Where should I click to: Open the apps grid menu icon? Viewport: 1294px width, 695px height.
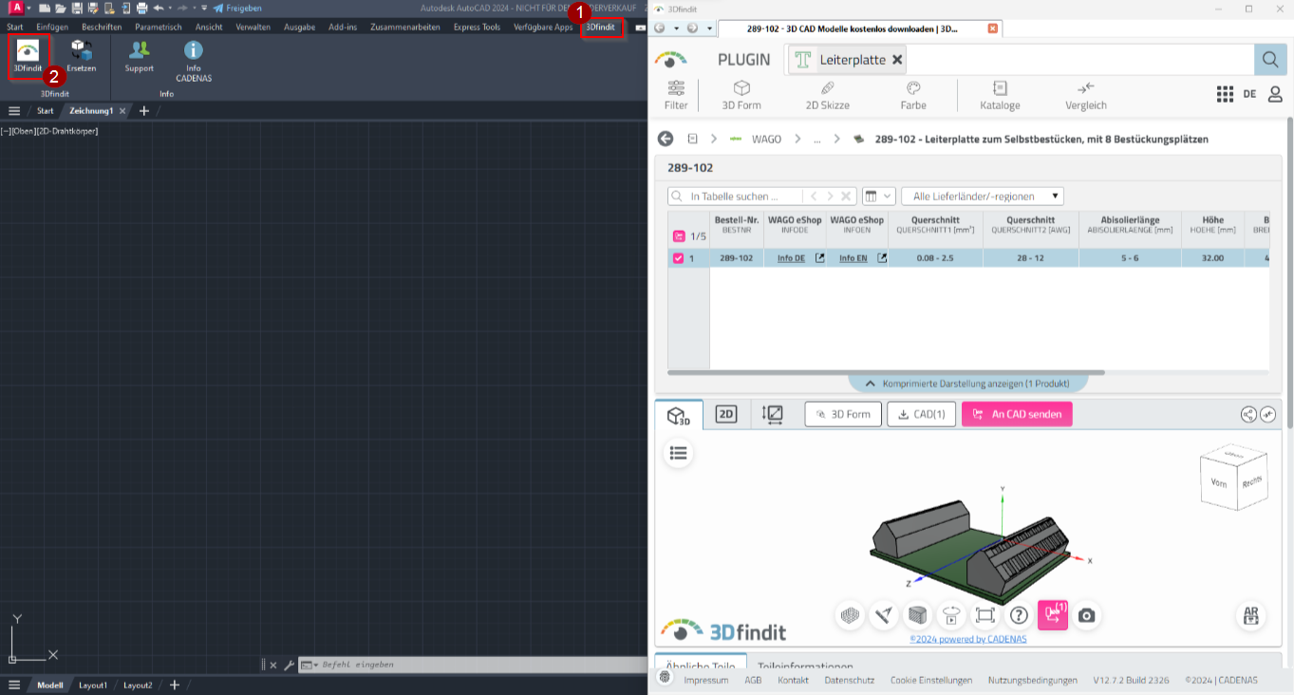[1225, 94]
